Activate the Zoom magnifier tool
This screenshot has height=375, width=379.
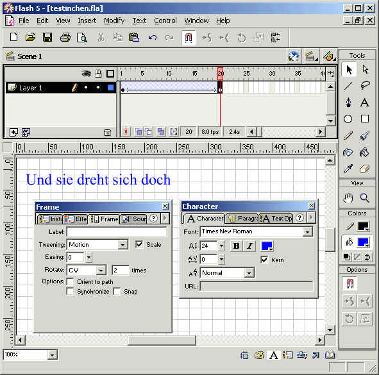(364, 198)
